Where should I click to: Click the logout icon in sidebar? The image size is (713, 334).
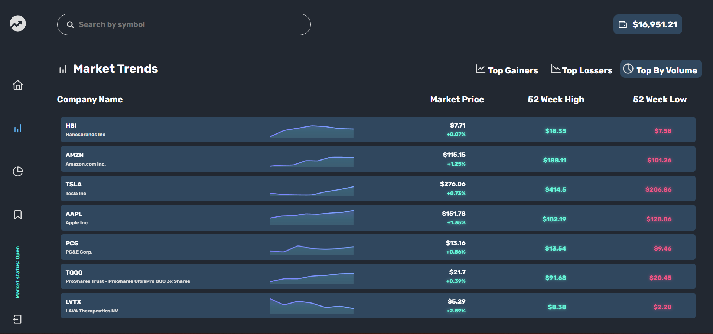18,319
